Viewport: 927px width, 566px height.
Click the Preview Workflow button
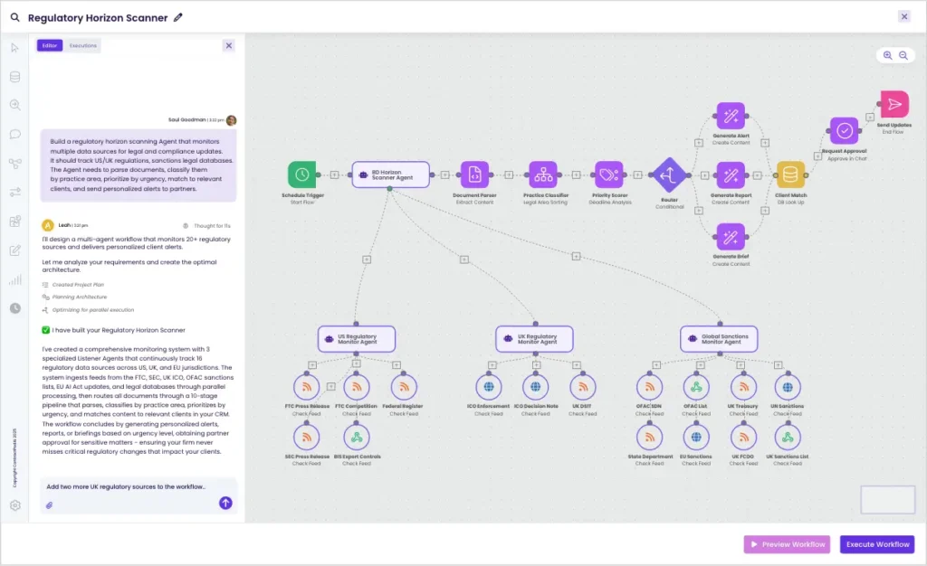pos(786,544)
